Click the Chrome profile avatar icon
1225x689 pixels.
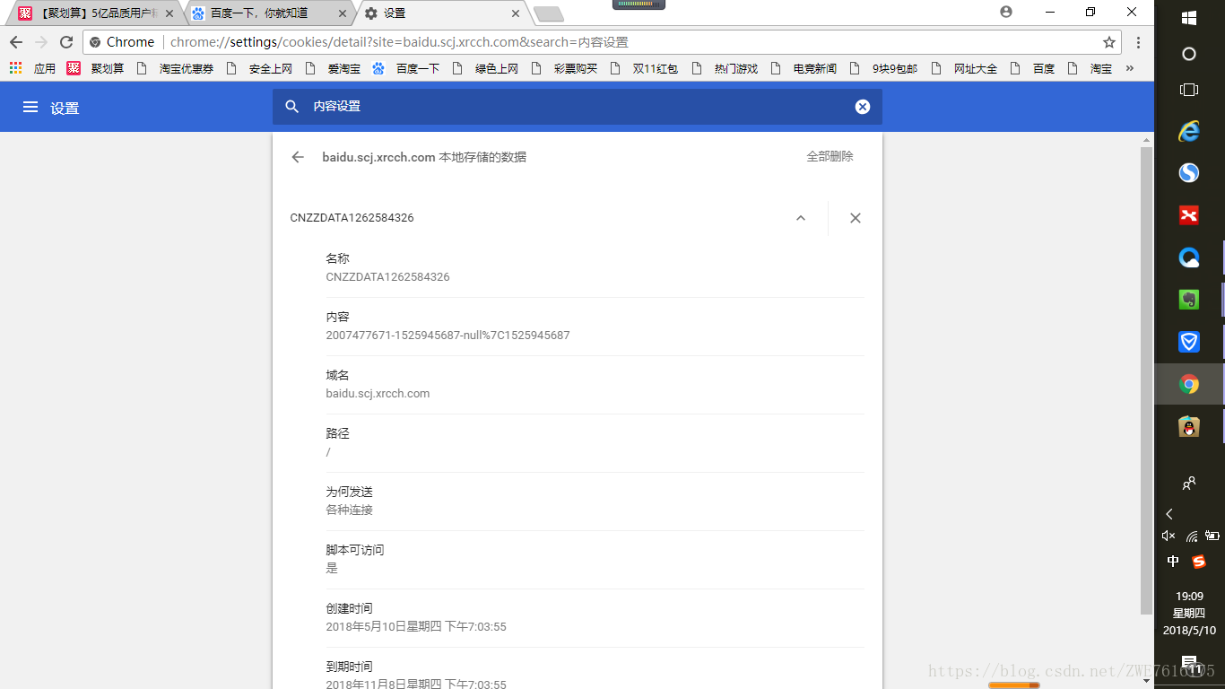[x=1005, y=12]
